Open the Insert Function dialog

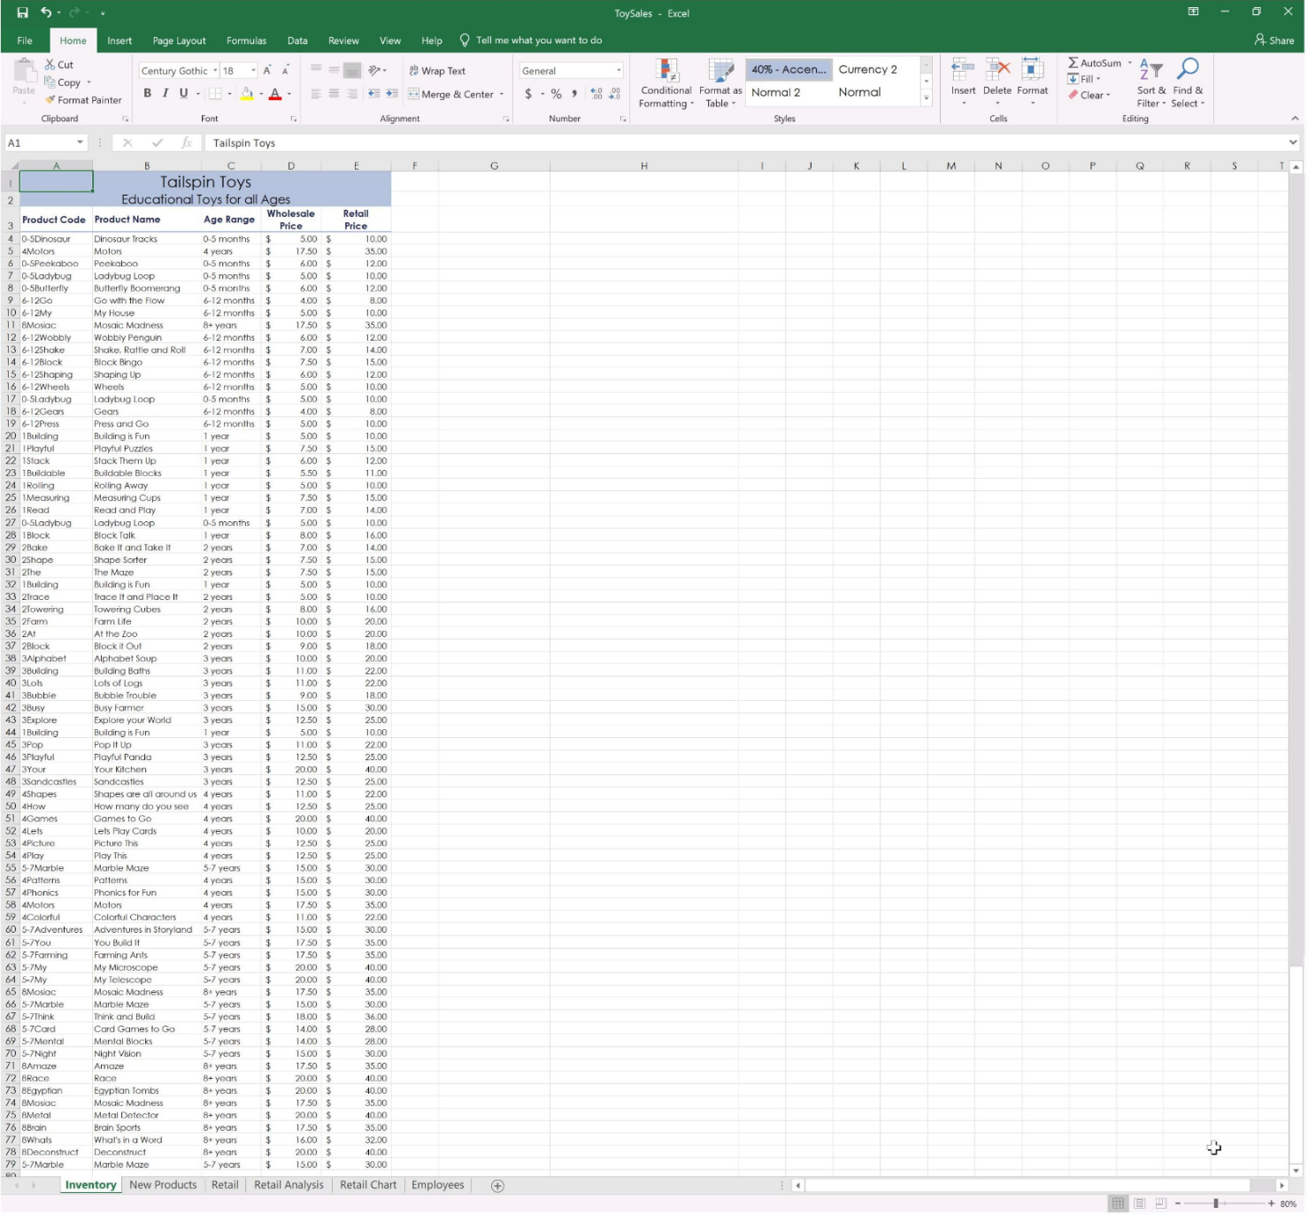(x=187, y=142)
